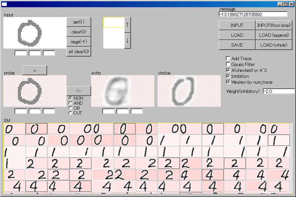Click the up arrow button

click(x=128, y=25)
